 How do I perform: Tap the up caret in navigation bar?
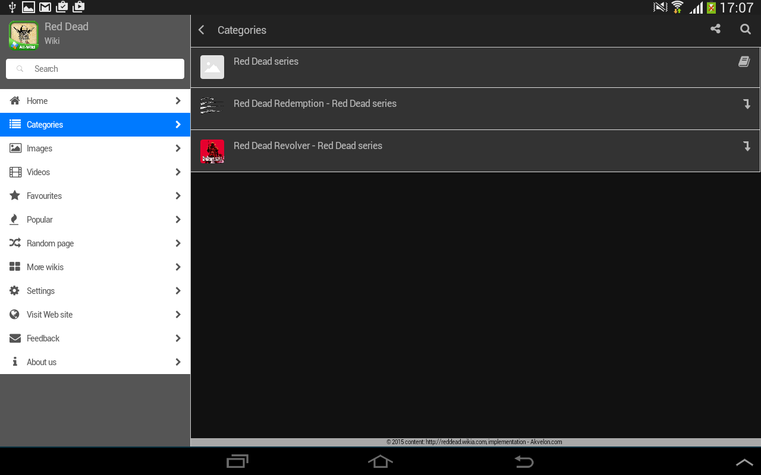click(744, 462)
